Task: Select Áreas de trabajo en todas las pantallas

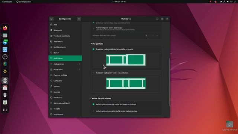Action: [x=93, y=73]
